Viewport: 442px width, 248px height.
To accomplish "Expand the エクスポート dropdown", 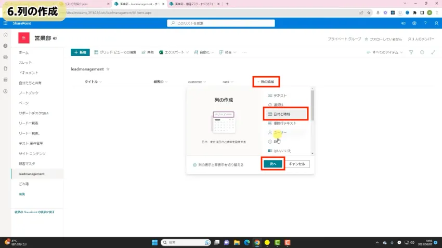I will [174, 52].
